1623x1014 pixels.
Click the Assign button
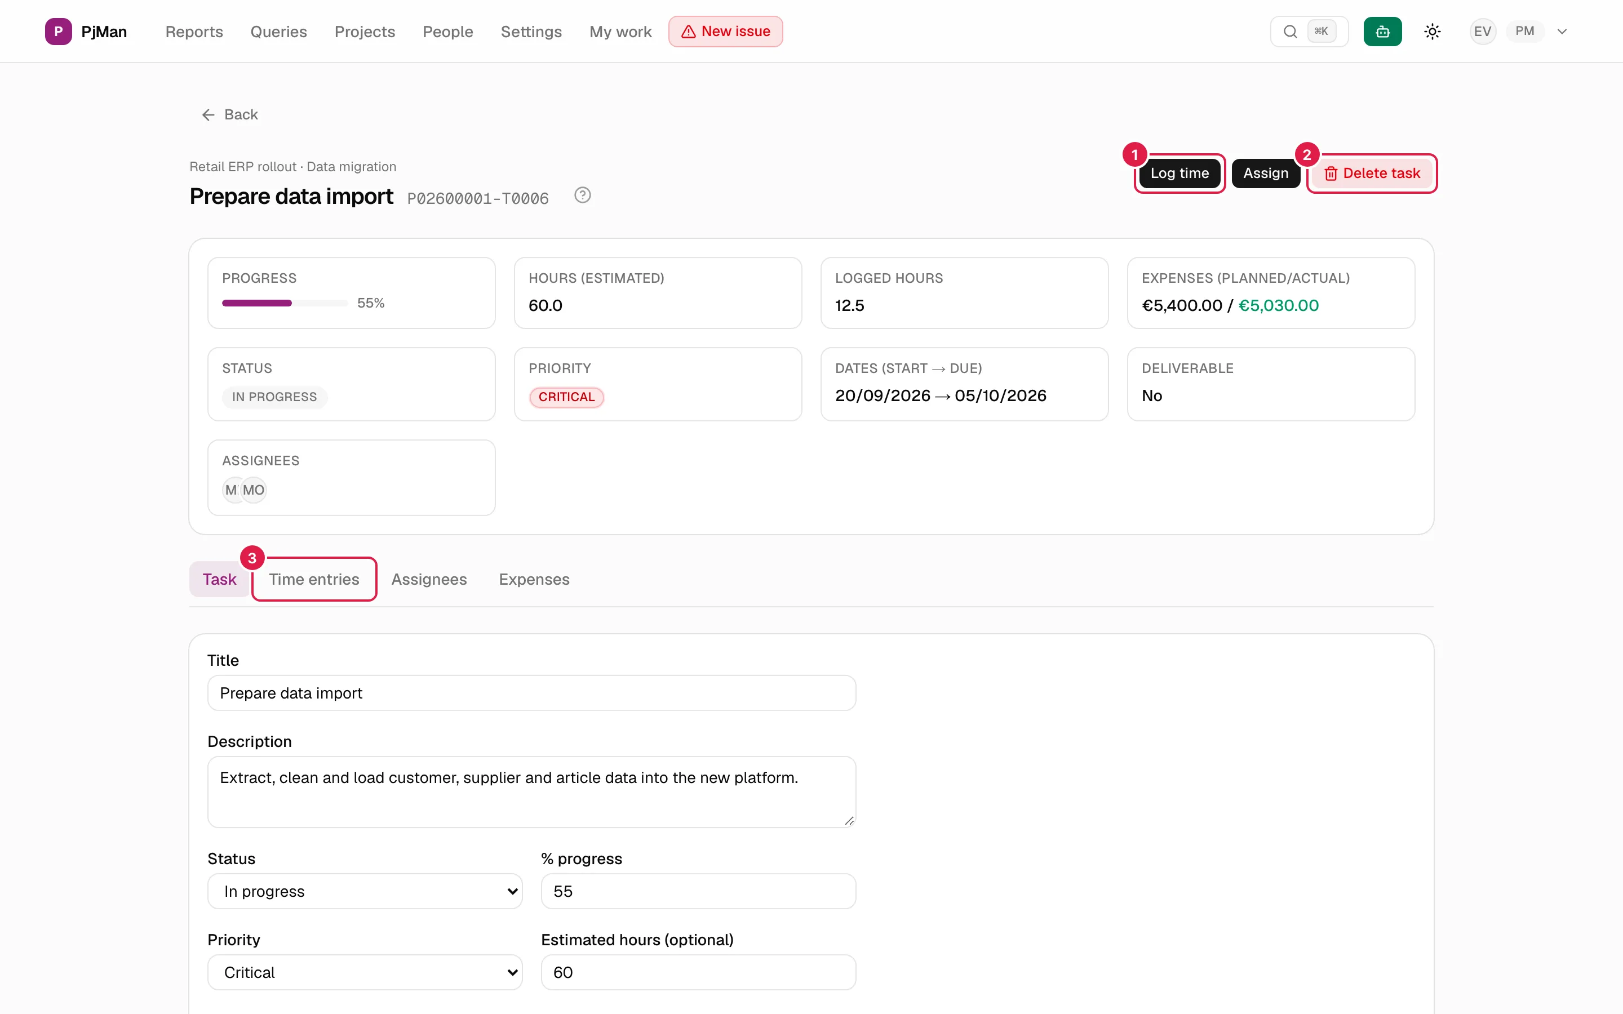point(1266,174)
